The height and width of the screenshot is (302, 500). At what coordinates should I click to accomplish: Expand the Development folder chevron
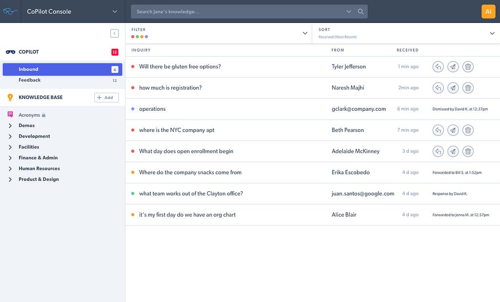(x=10, y=136)
